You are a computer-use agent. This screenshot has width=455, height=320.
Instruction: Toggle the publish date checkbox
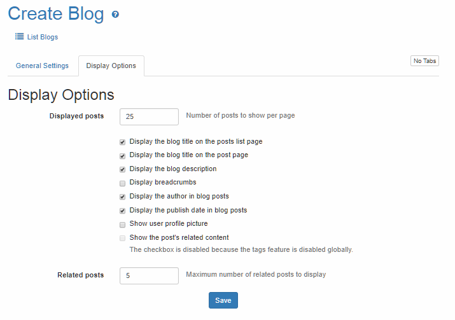(x=122, y=211)
